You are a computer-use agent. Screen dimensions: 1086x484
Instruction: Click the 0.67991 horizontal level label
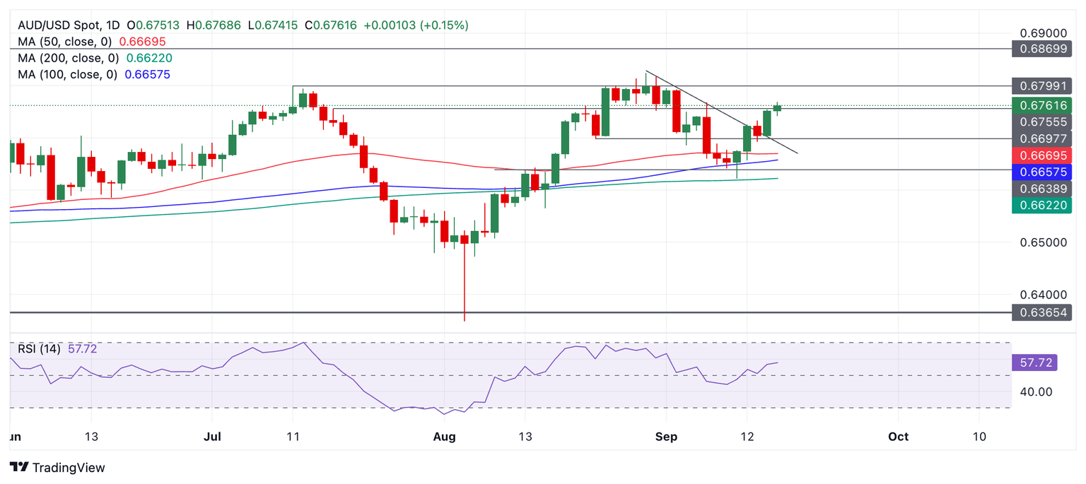(1041, 86)
